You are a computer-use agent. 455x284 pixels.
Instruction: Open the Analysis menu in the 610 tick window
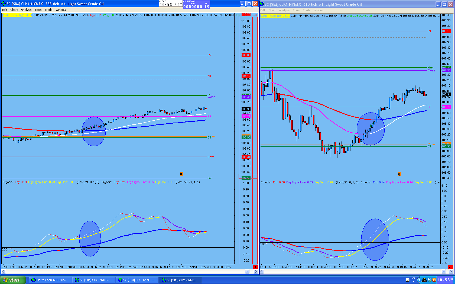tap(284, 10)
